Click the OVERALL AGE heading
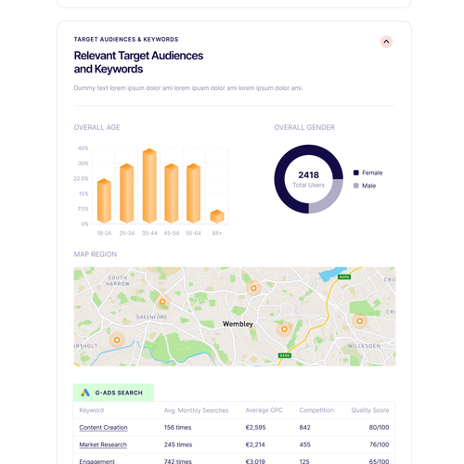The height and width of the screenshot is (464, 464). (97, 127)
